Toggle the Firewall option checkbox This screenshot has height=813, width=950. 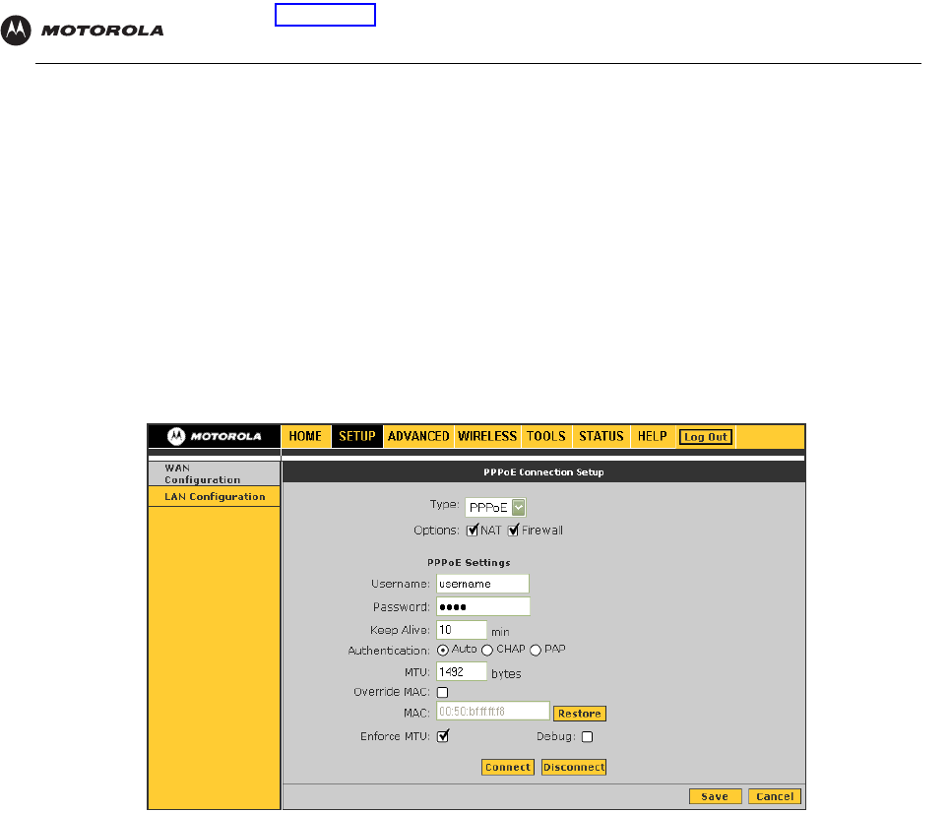coord(513,531)
